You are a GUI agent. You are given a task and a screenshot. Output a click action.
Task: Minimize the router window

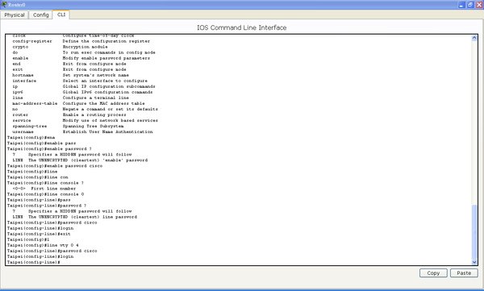click(x=461, y=5)
